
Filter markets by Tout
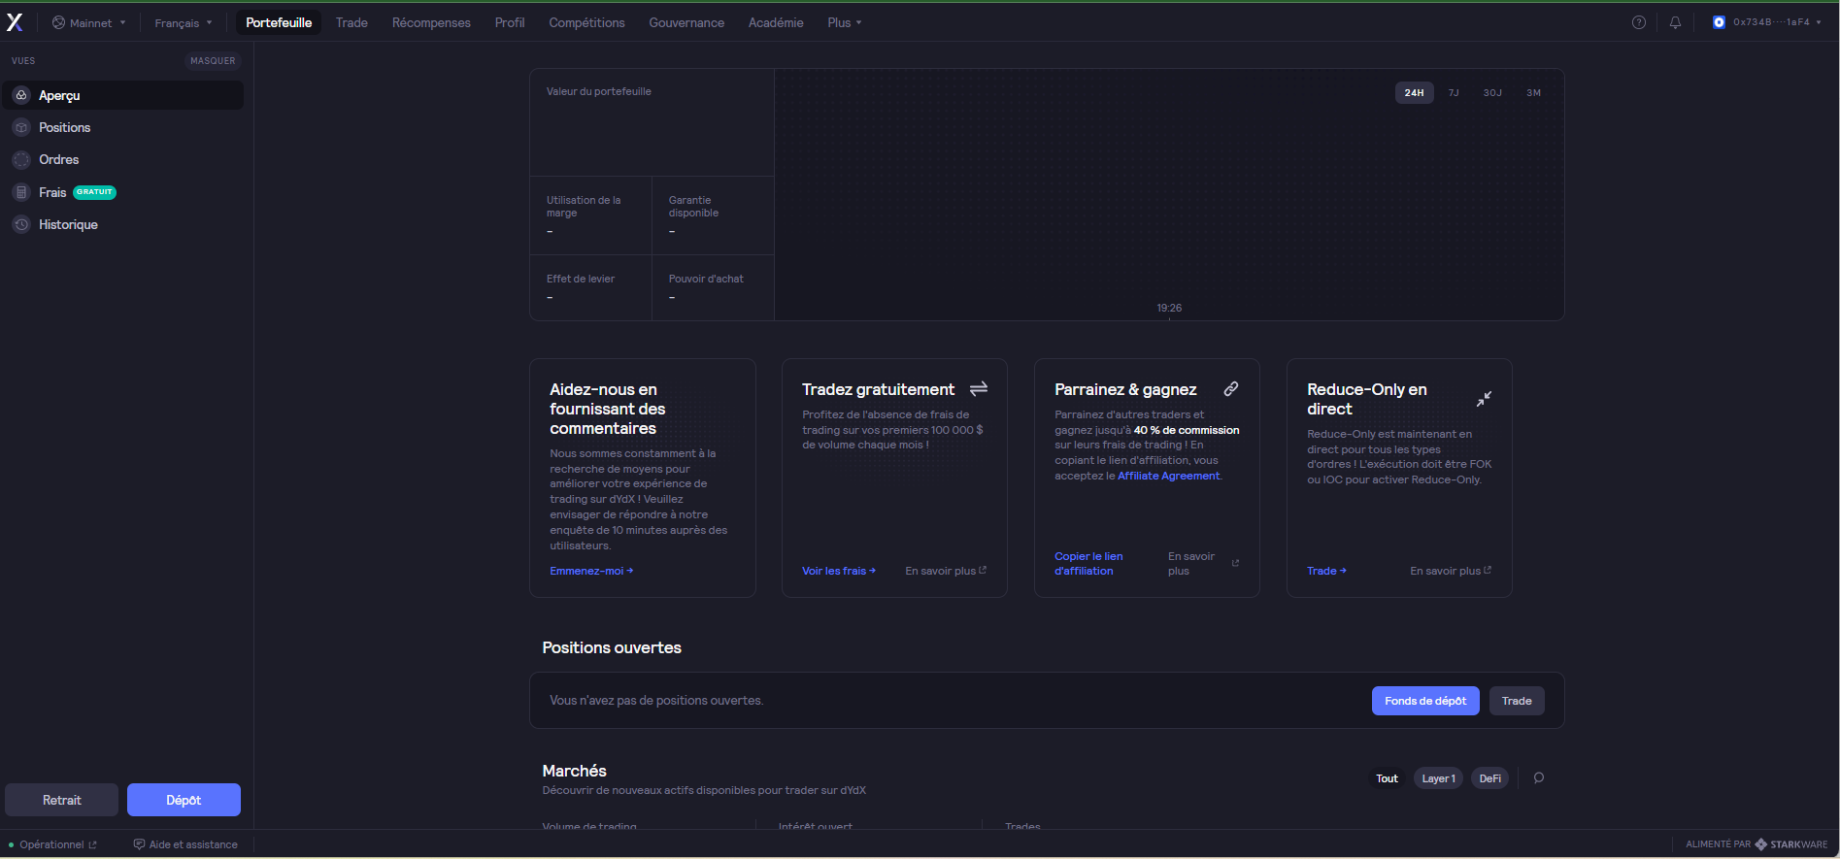tap(1387, 778)
